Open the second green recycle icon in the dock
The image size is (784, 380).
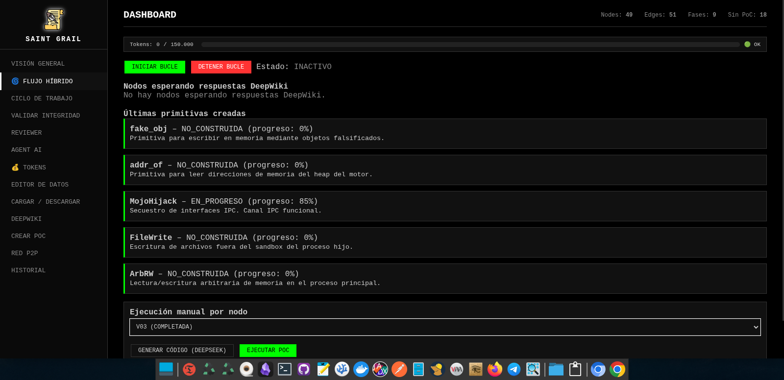(228, 369)
